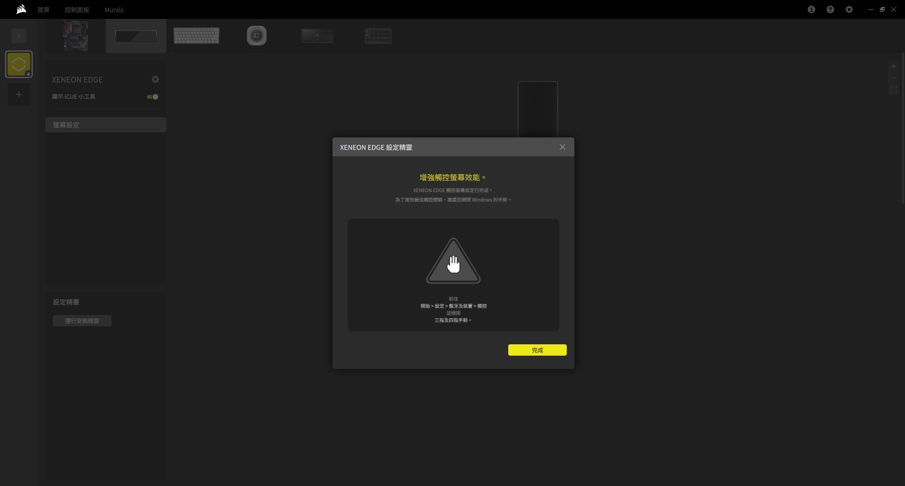Close the XENEON EDGE 設定精靈 dialog
Screen dimensions: 905x486
click(562, 147)
